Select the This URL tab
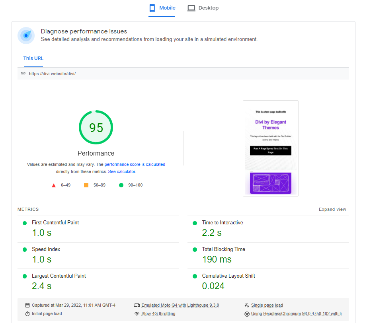 tap(33, 58)
